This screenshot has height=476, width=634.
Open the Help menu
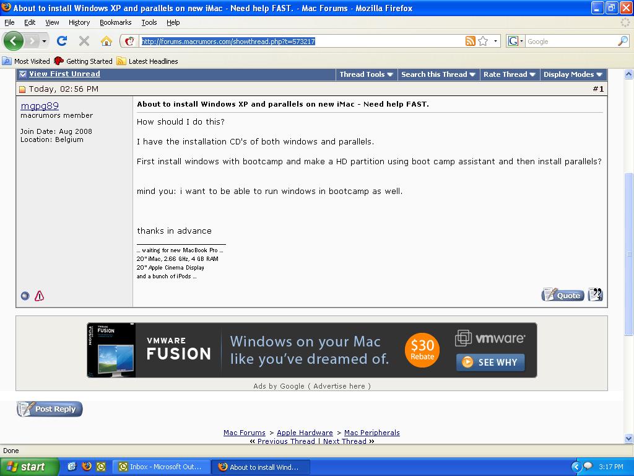(173, 22)
